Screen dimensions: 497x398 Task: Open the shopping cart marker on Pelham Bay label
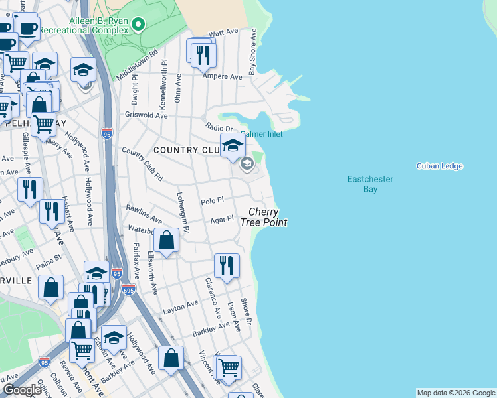point(44,125)
